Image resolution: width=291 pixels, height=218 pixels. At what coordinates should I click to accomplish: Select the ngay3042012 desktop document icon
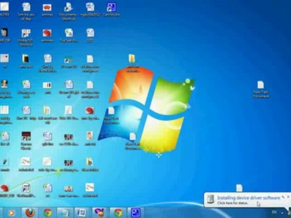pyautogui.click(x=90, y=10)
